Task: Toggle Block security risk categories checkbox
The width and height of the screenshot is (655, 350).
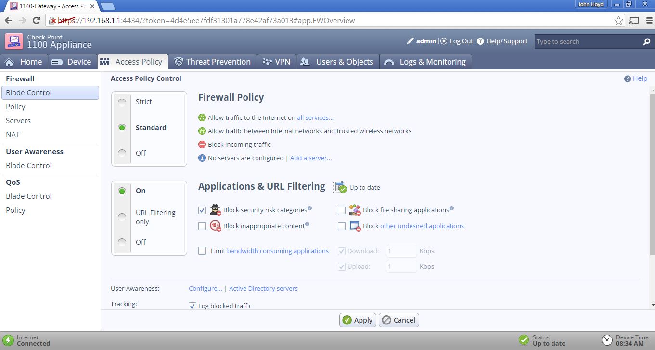Action: coord(202,210)
